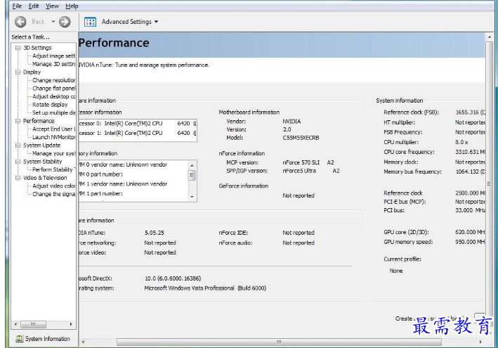498x348 pixels.
Task: Select Change the signal task
Action: 53,194
